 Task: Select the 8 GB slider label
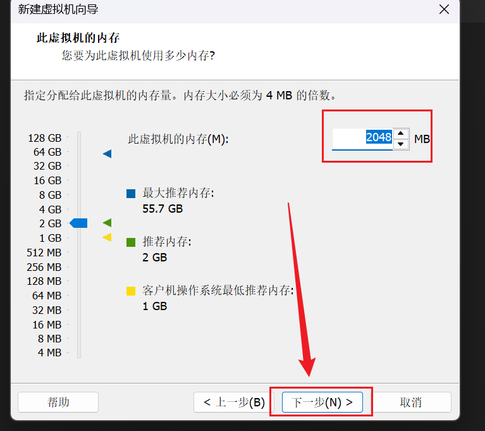50,195
